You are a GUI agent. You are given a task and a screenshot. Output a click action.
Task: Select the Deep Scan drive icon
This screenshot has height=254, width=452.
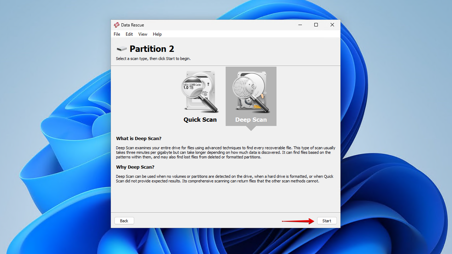point(251,91)
